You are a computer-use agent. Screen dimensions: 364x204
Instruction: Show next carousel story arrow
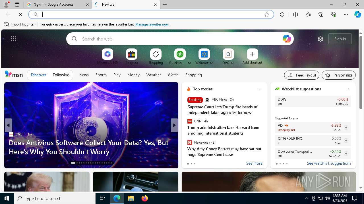coord(174,125)
